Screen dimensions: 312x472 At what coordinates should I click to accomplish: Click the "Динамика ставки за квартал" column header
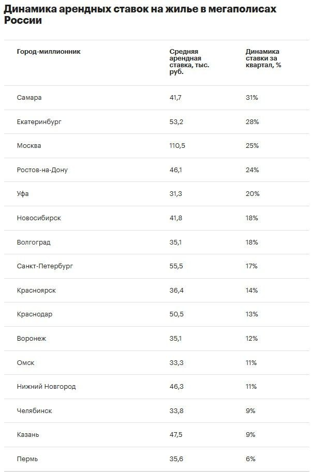tap(263, 58)
